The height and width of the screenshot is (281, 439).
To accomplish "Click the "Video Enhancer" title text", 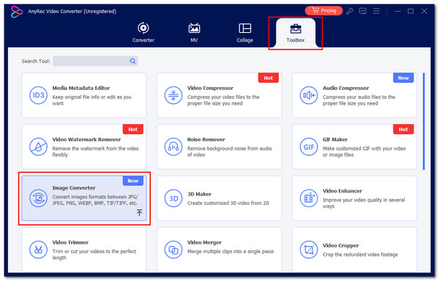I will pyautogui.click(x=342, y=191).
